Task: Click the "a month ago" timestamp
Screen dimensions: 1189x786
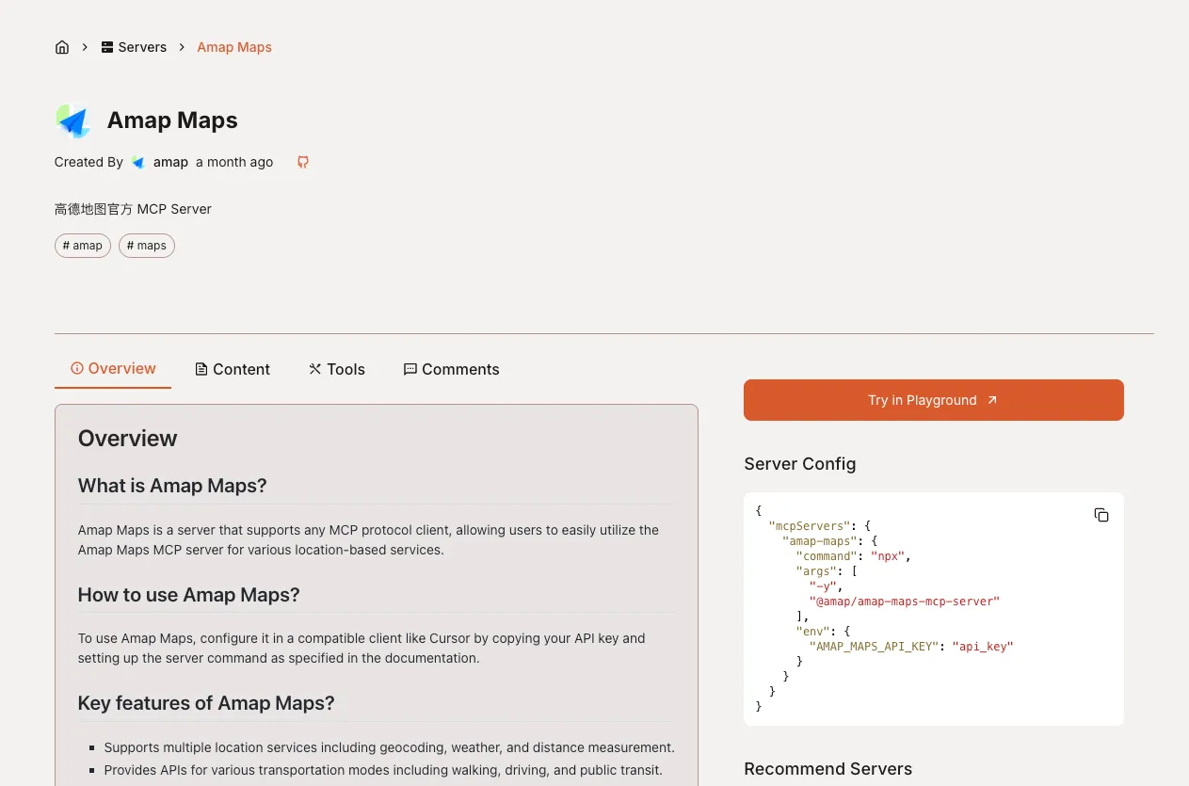Action: pos(234,162)
